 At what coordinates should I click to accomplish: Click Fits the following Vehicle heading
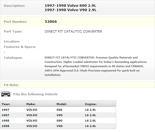36,94
